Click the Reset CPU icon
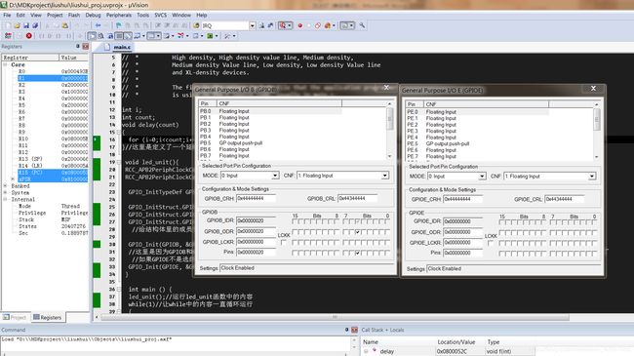Image resolution: width=634 pixels, height=356 pixels. point(8,36)
